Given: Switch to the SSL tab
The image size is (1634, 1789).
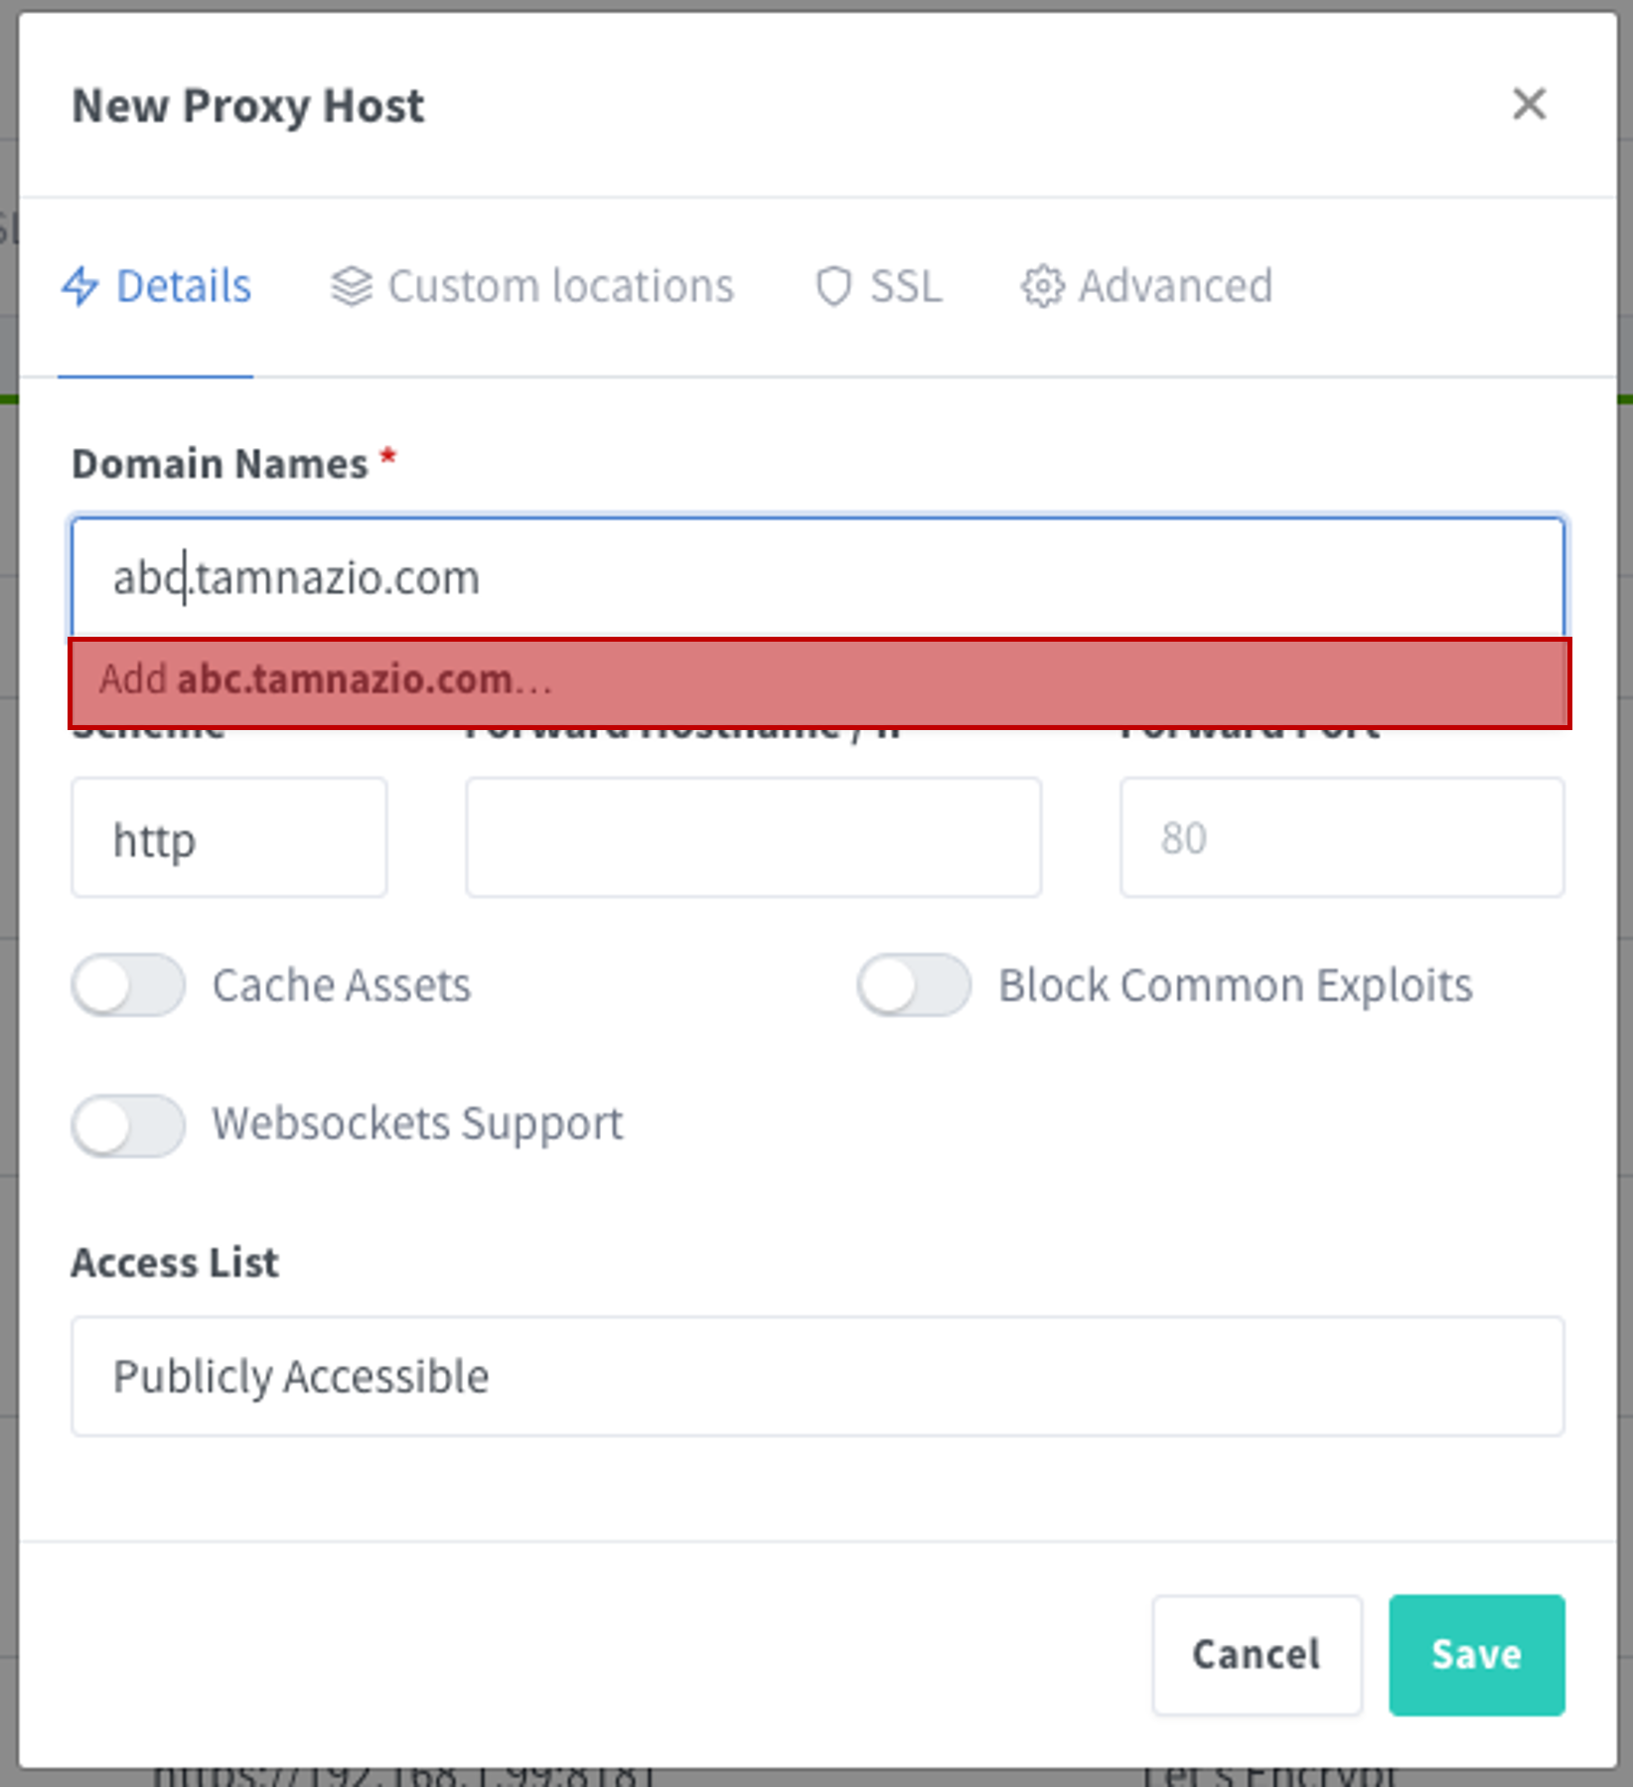Looking at the screenshot, I should pos(878,286).
